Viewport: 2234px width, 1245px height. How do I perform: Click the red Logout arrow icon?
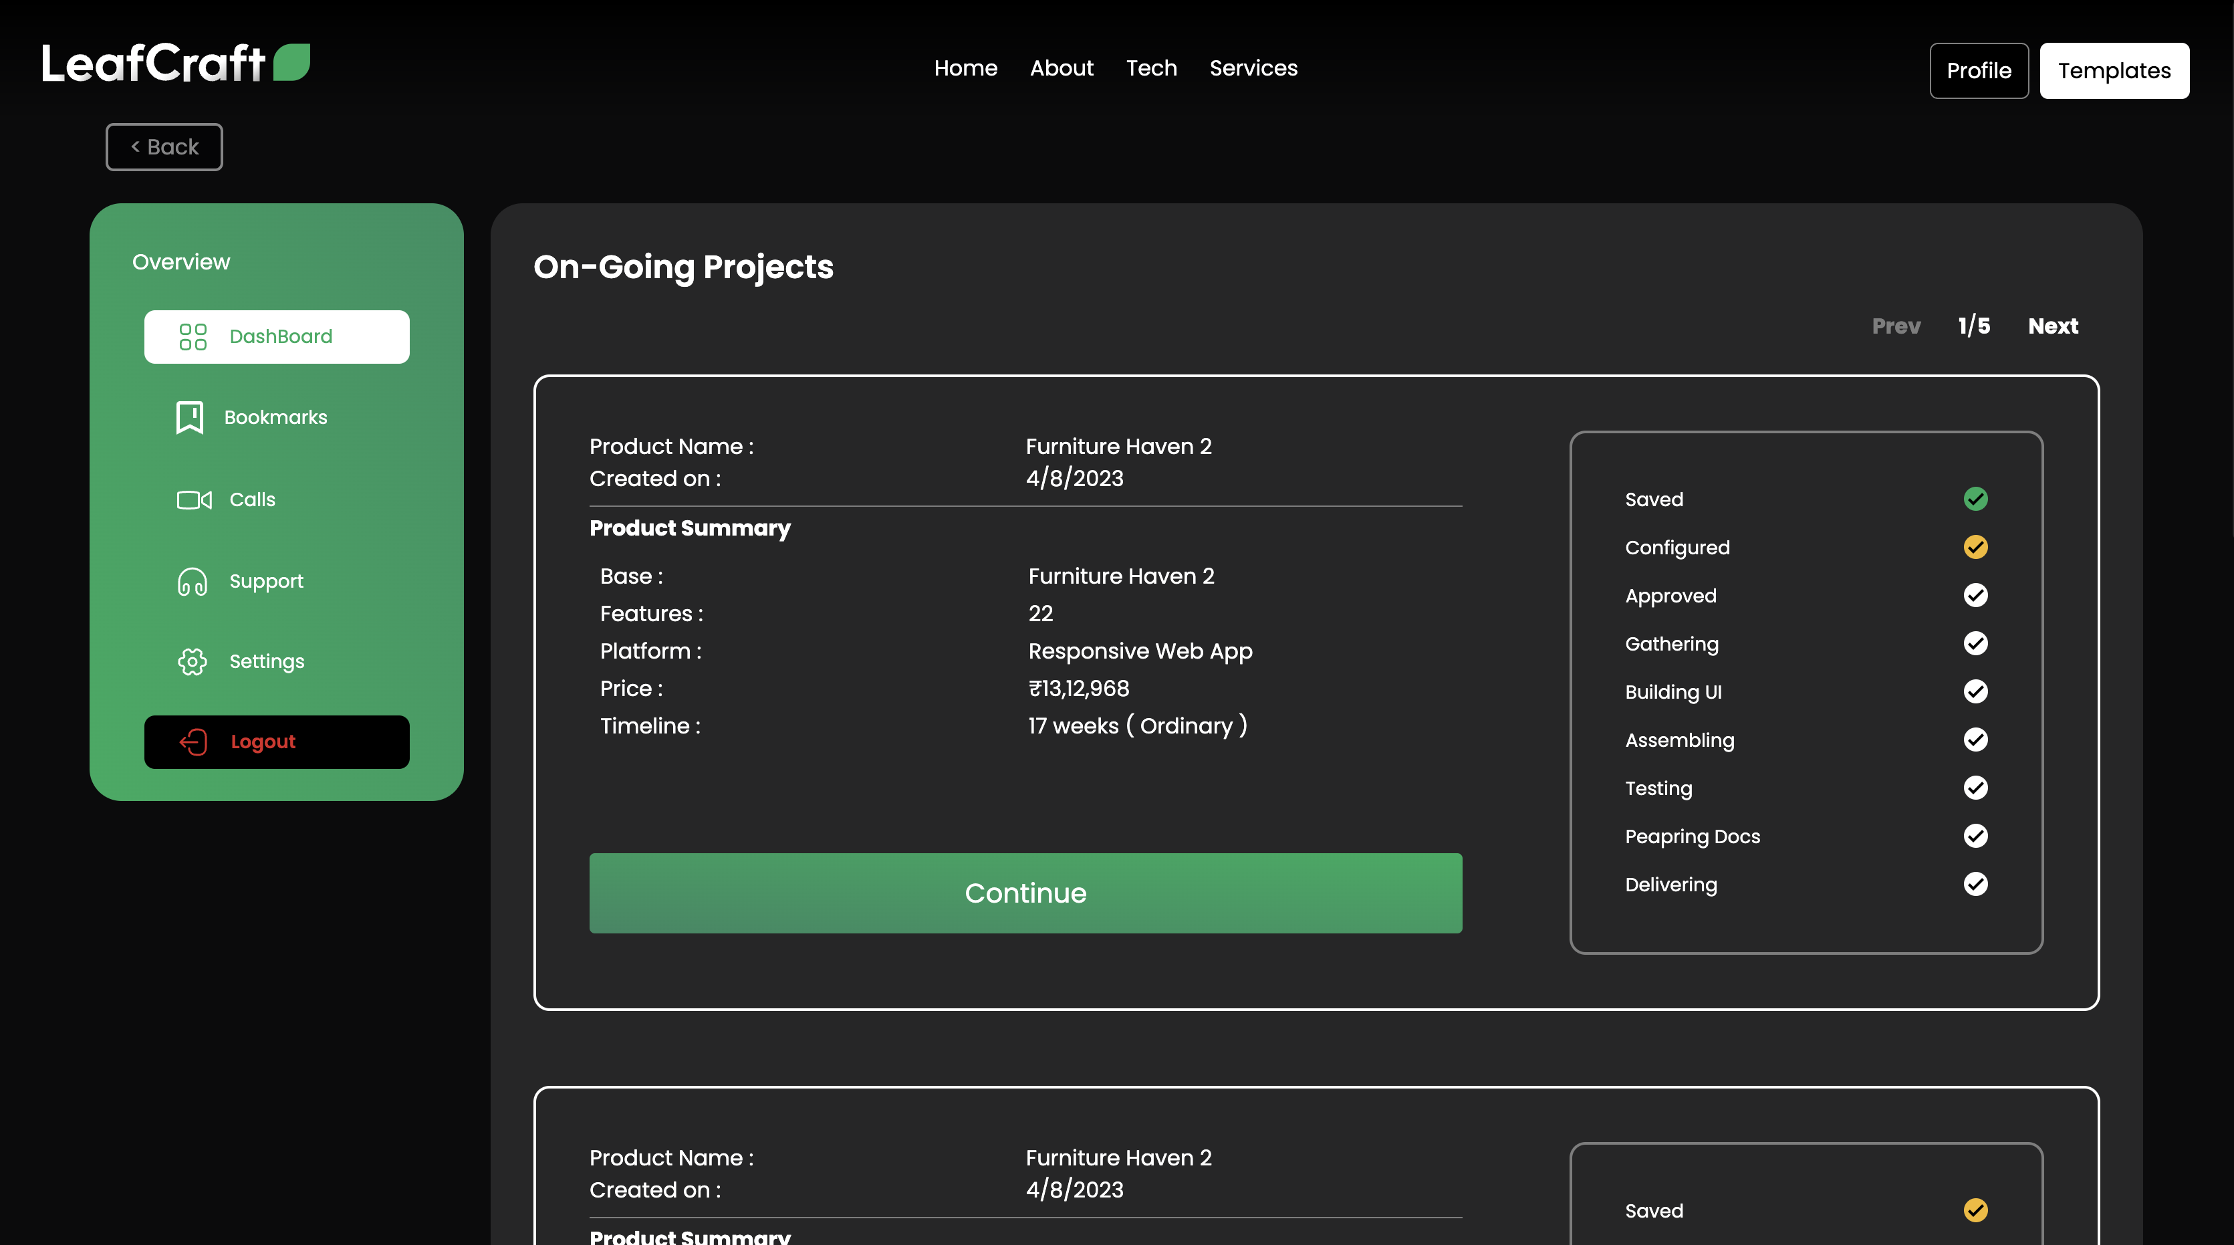point(193,742)
